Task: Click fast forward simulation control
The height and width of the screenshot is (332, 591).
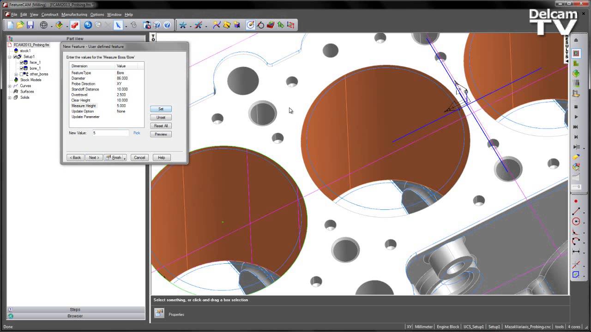Action: pyautogui.click(x=576, y=127)
